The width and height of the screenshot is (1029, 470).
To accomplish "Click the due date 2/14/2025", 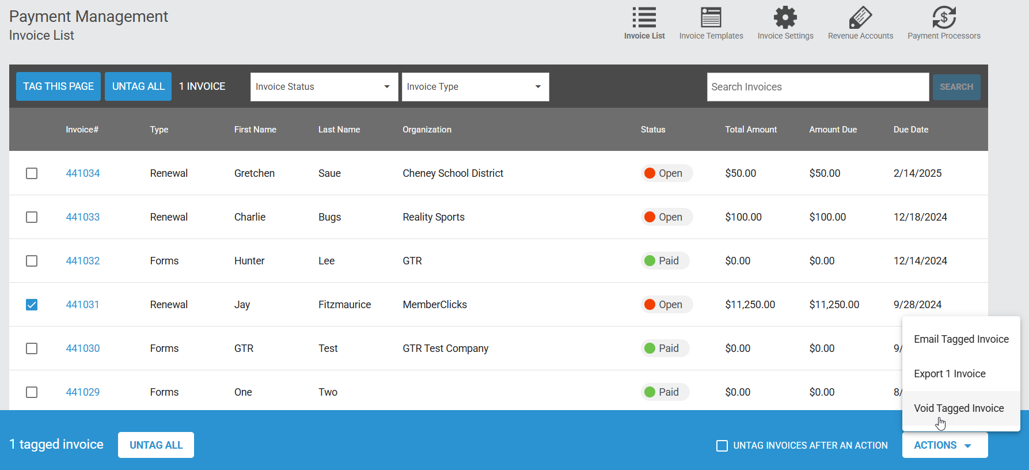I will pos(917,173).
